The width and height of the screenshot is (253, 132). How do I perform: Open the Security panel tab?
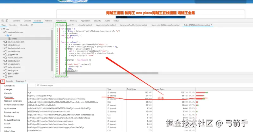tap(97, 21)
